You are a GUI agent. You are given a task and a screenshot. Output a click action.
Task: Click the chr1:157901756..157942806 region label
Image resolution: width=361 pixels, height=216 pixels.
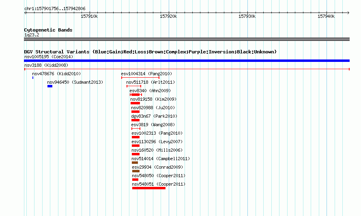(55, 9)
